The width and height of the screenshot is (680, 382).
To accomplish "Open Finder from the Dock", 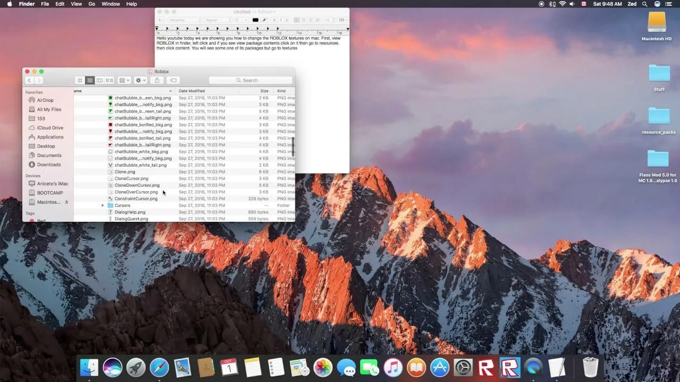I will coord(89,367).
